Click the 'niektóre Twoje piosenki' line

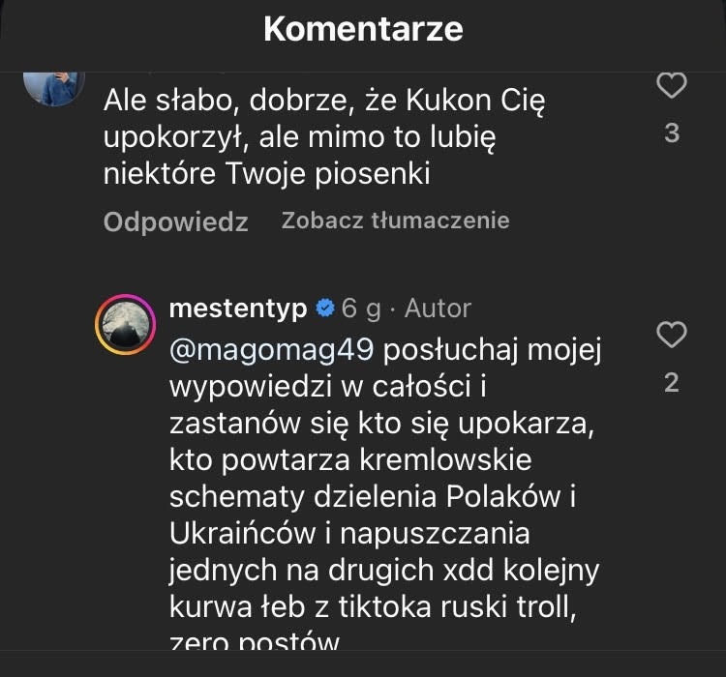[266, 174]
